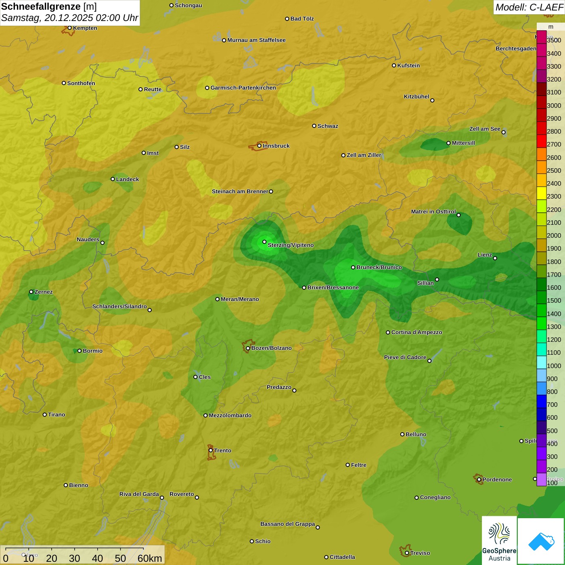Click the 2300 m yellow legend swatch
Screen dimensions: 565x565
542,193
